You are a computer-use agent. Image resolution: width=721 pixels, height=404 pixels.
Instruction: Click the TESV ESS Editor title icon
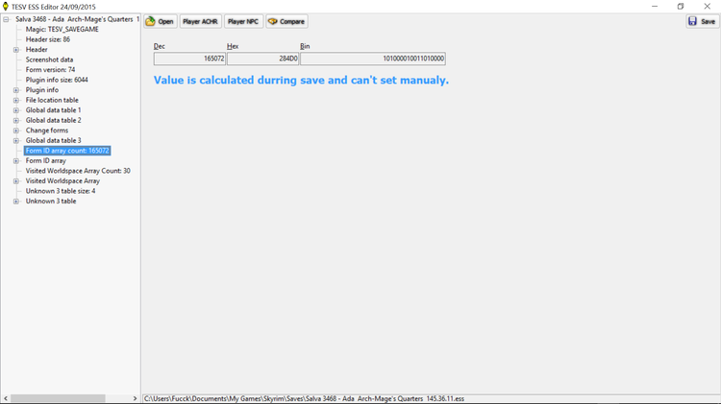[6, 7]
